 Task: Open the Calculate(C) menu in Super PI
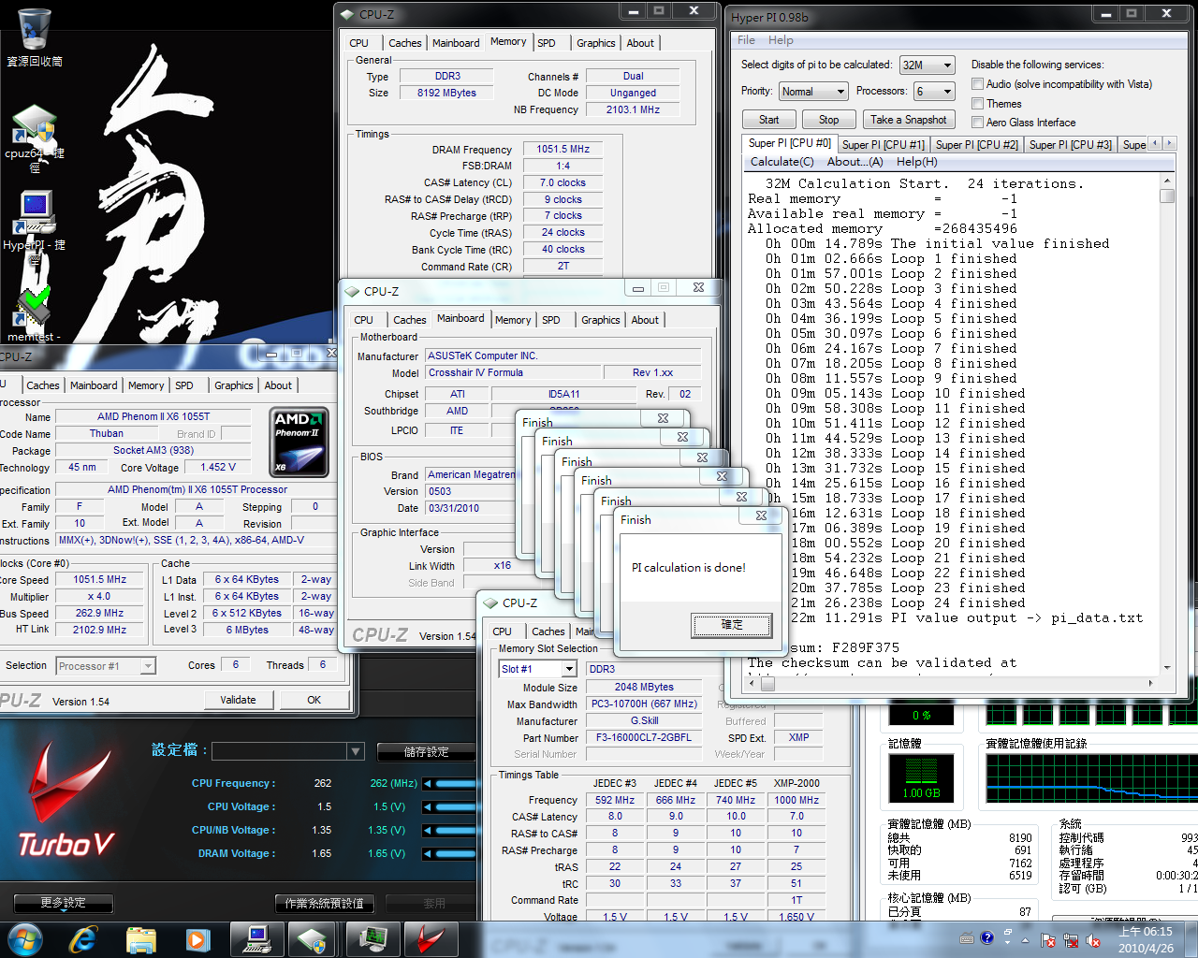782,162
